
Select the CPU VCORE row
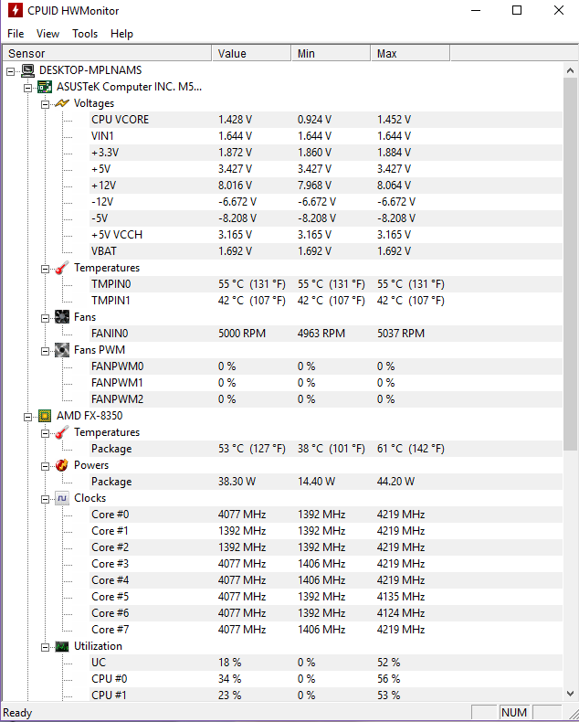326,120
